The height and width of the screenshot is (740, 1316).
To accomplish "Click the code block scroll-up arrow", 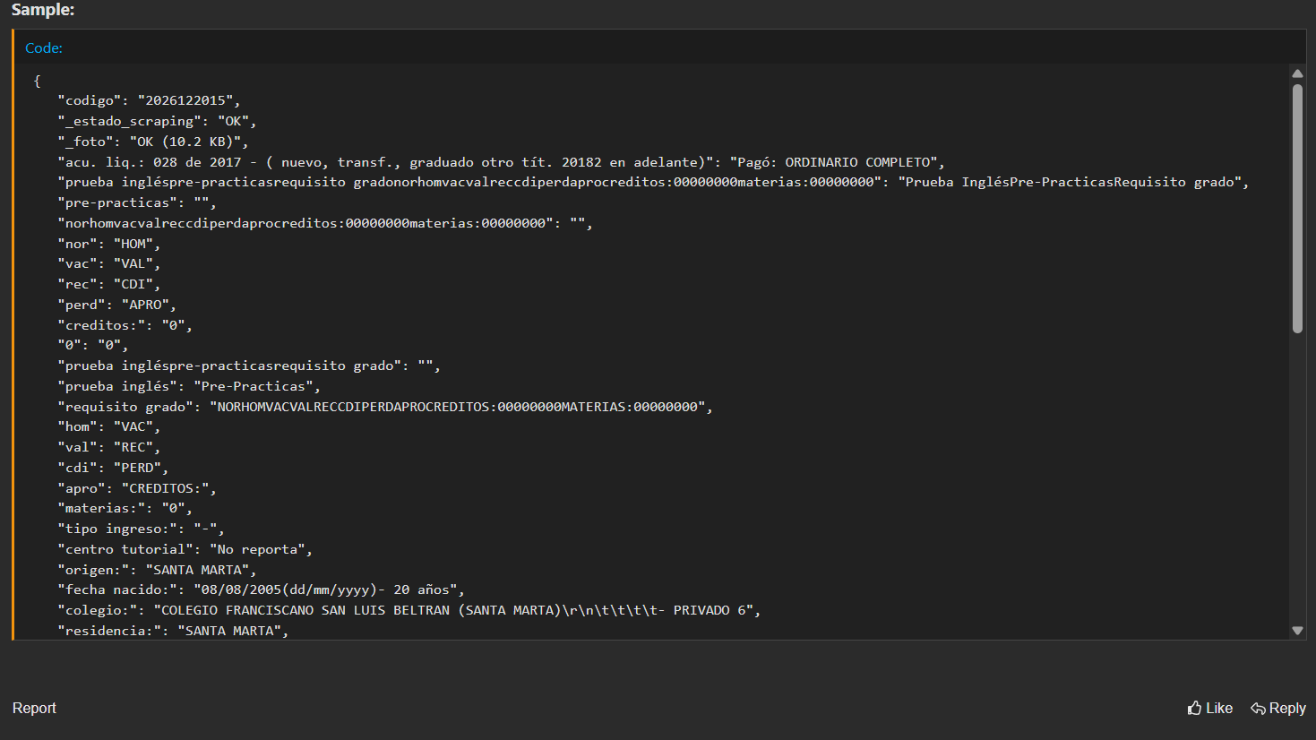I will (x=1297, y=73).
